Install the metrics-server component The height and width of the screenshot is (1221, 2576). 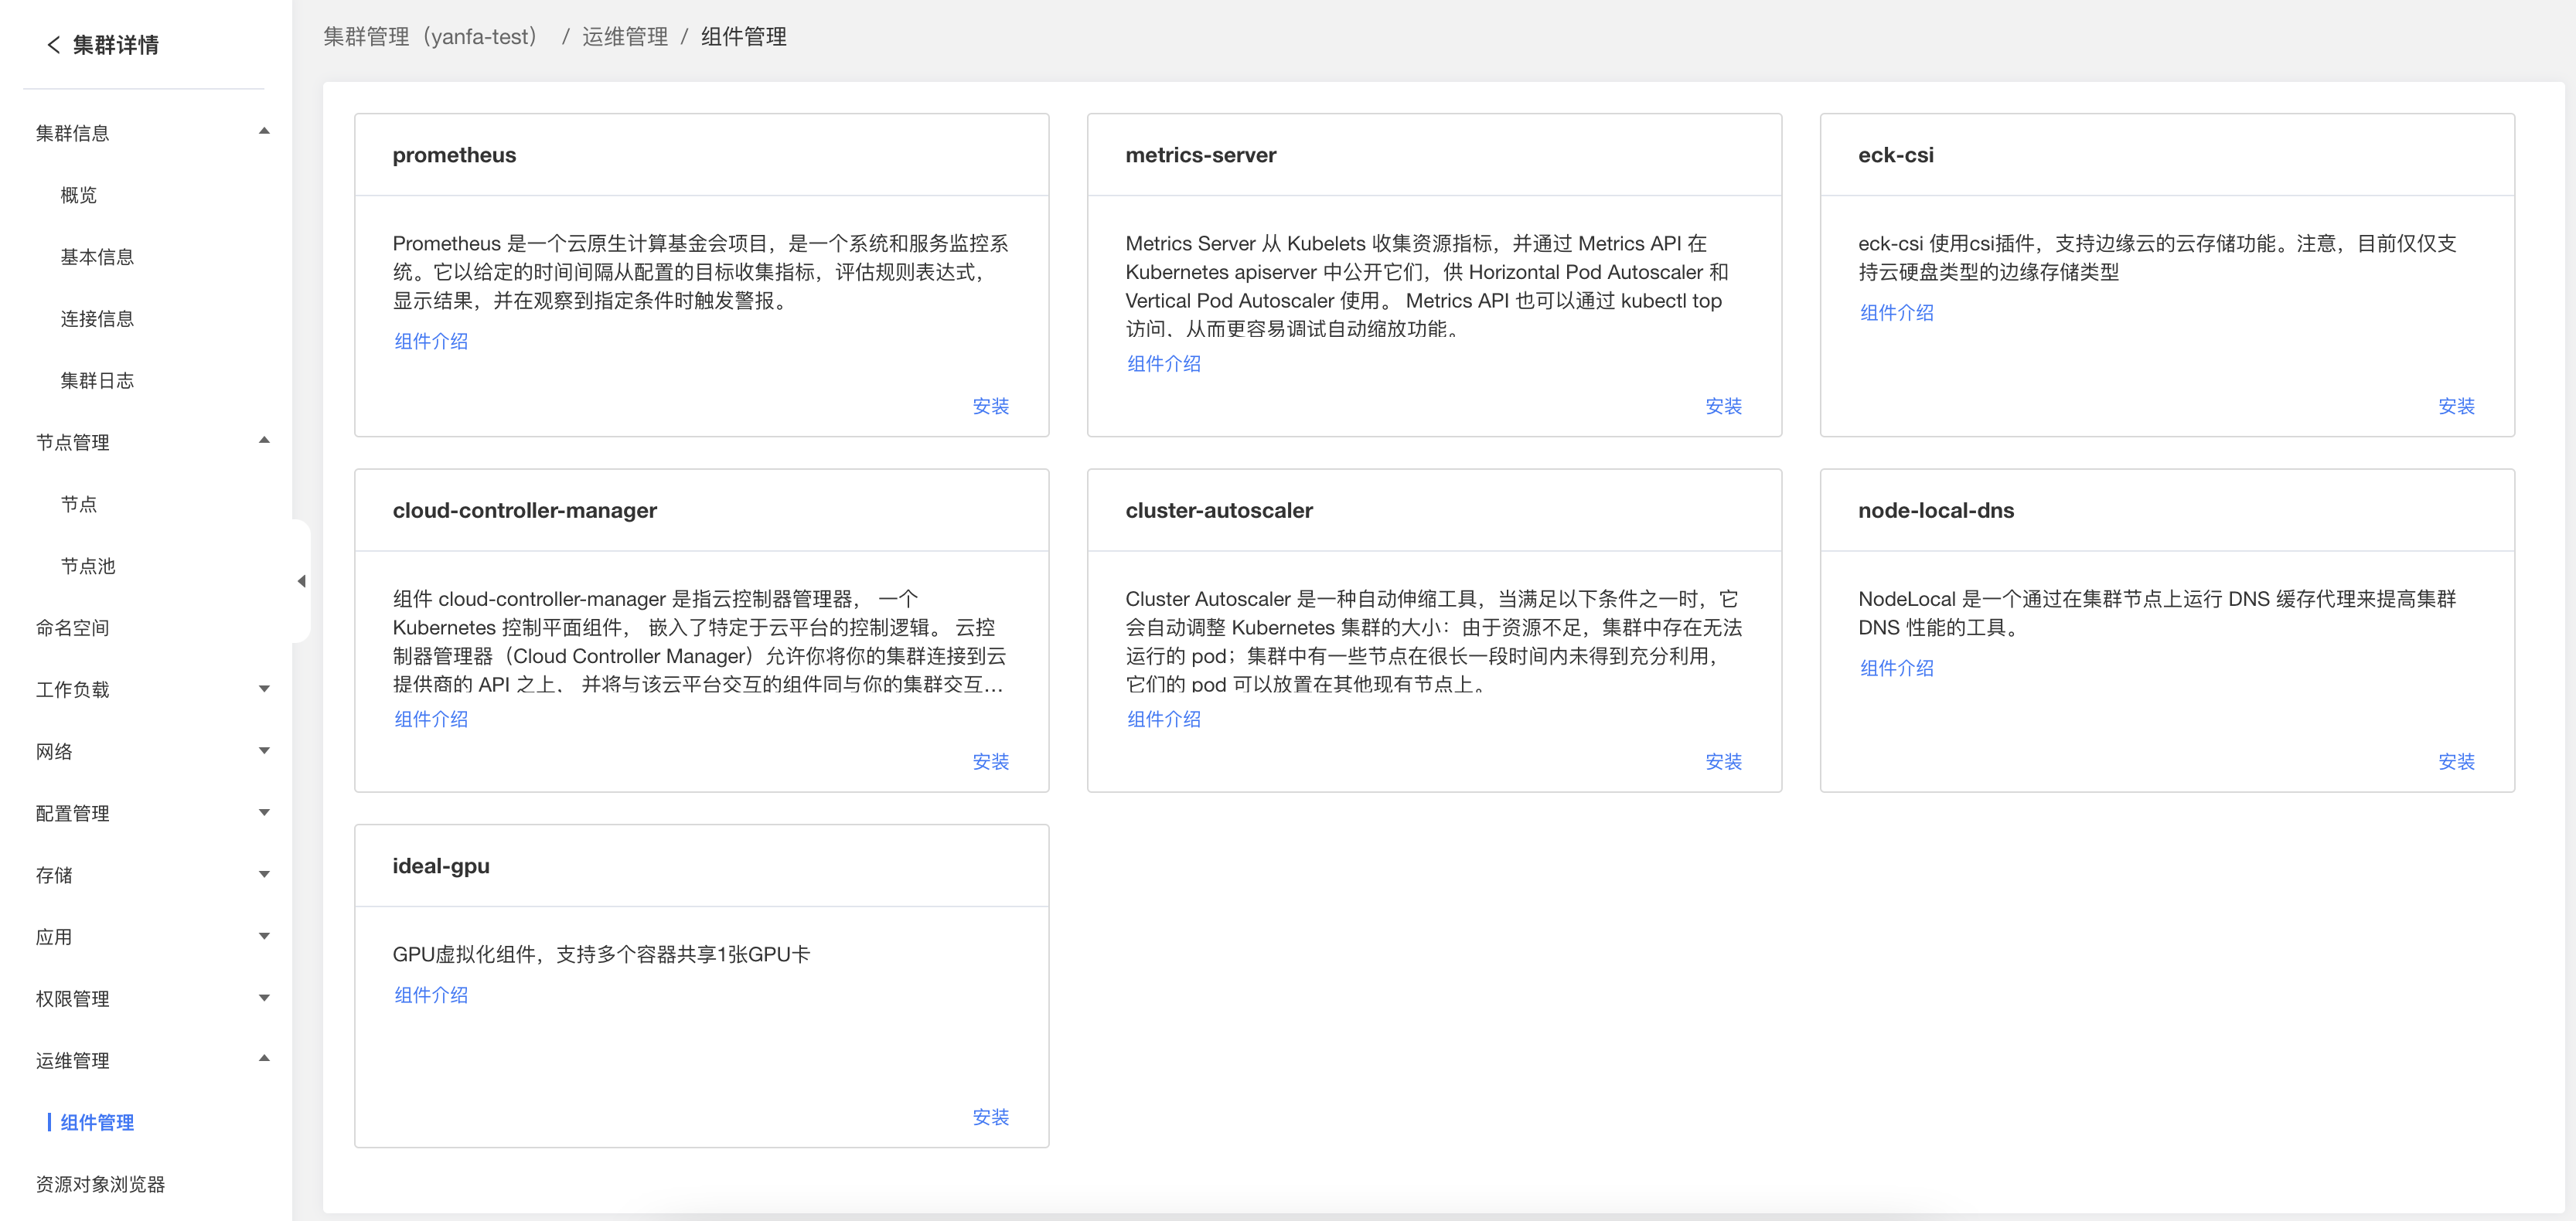(1724, 406)
